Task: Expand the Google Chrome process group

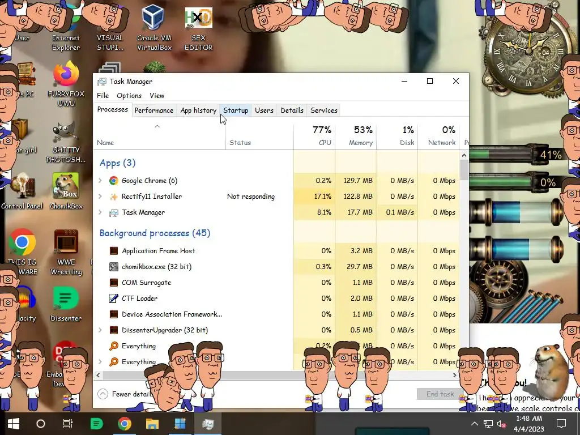Action: (x=100, y=181)
